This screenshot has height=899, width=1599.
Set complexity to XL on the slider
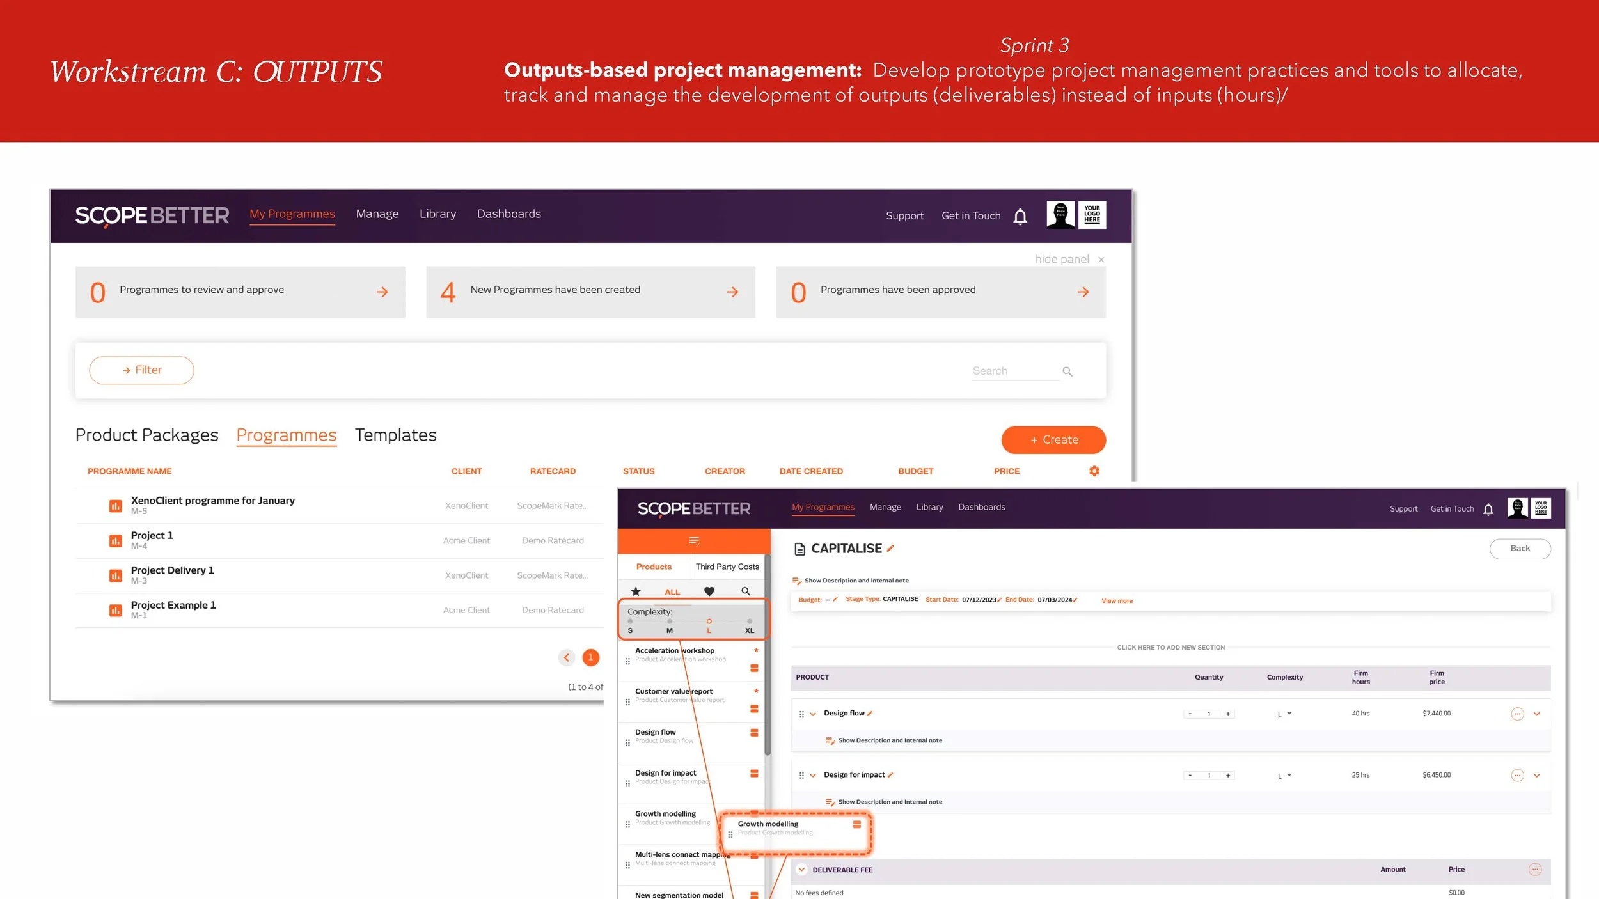pyautogui.click(x=749, y=621)
